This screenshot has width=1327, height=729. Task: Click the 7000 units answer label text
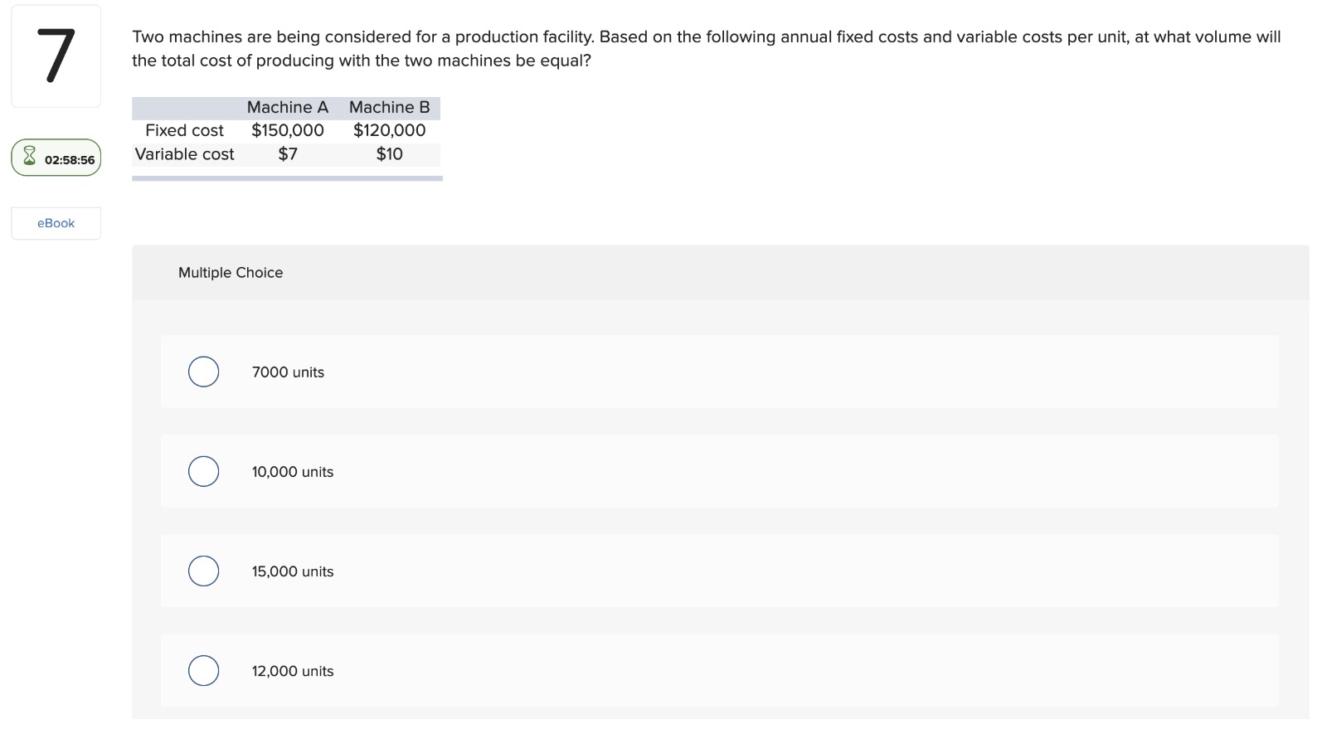287,372
